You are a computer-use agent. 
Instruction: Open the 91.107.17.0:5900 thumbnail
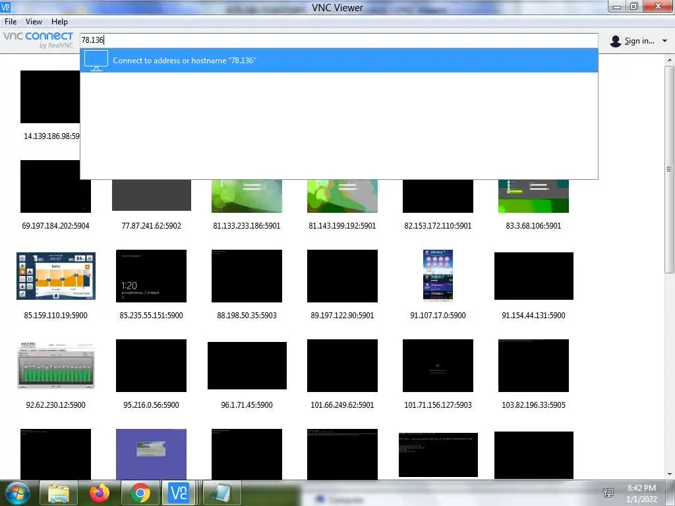tap(438, 276)
